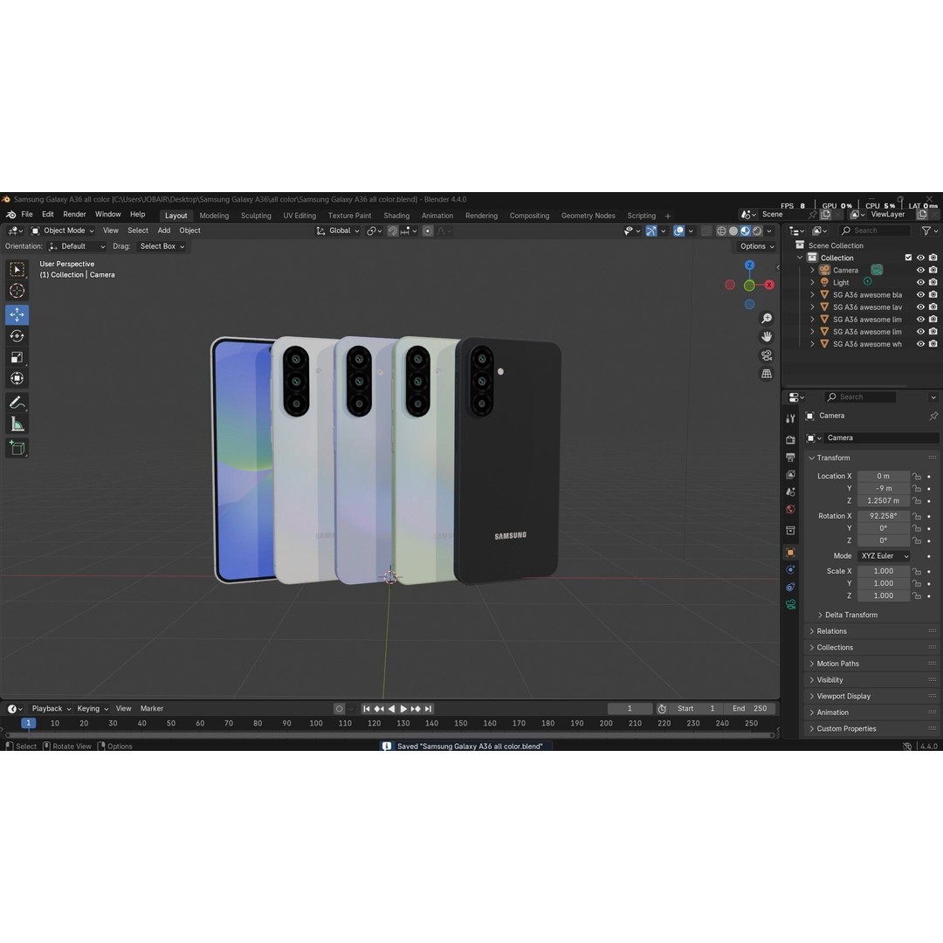The width and height of the screenshot is (943, 943).
Task: Click the pan view hand icon
Action: (x=767, y=337)
